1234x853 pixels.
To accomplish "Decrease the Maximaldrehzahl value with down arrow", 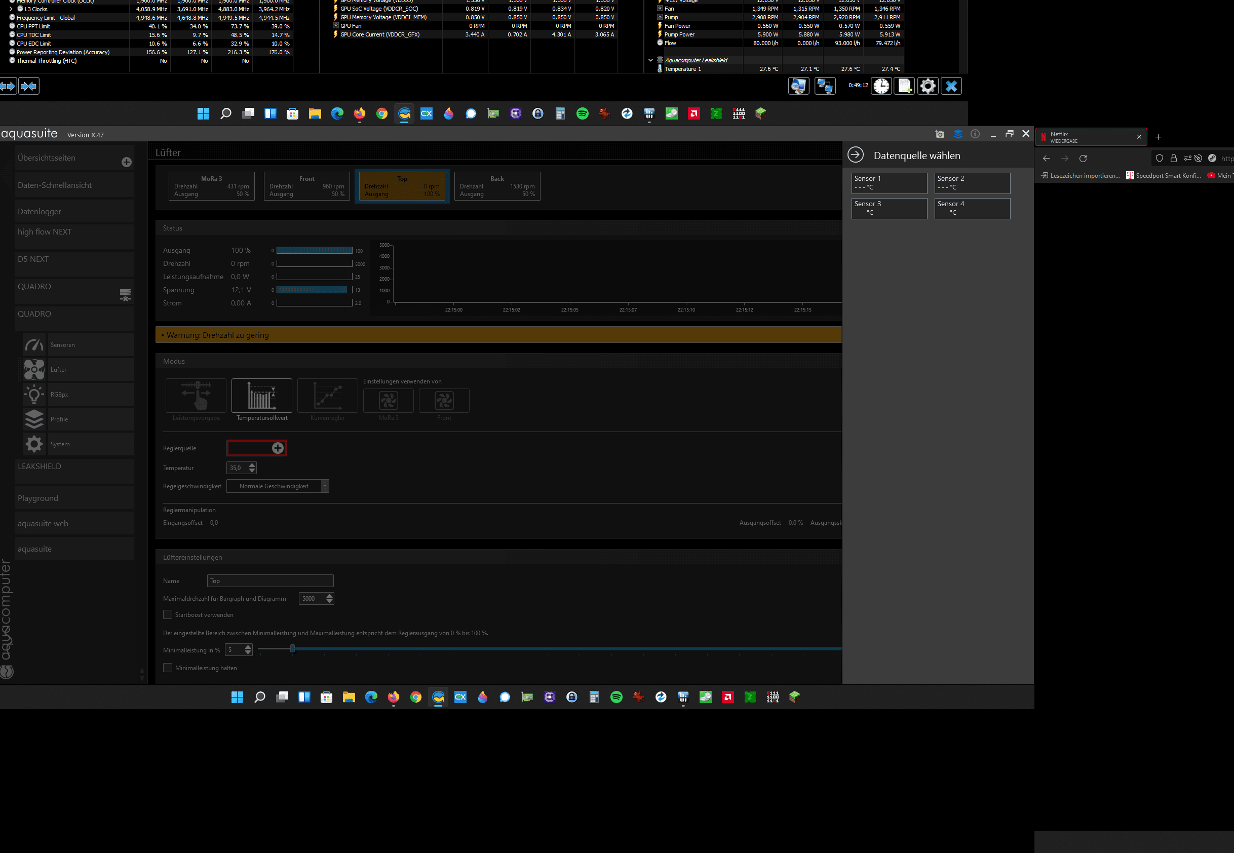I will coord(330,601).
